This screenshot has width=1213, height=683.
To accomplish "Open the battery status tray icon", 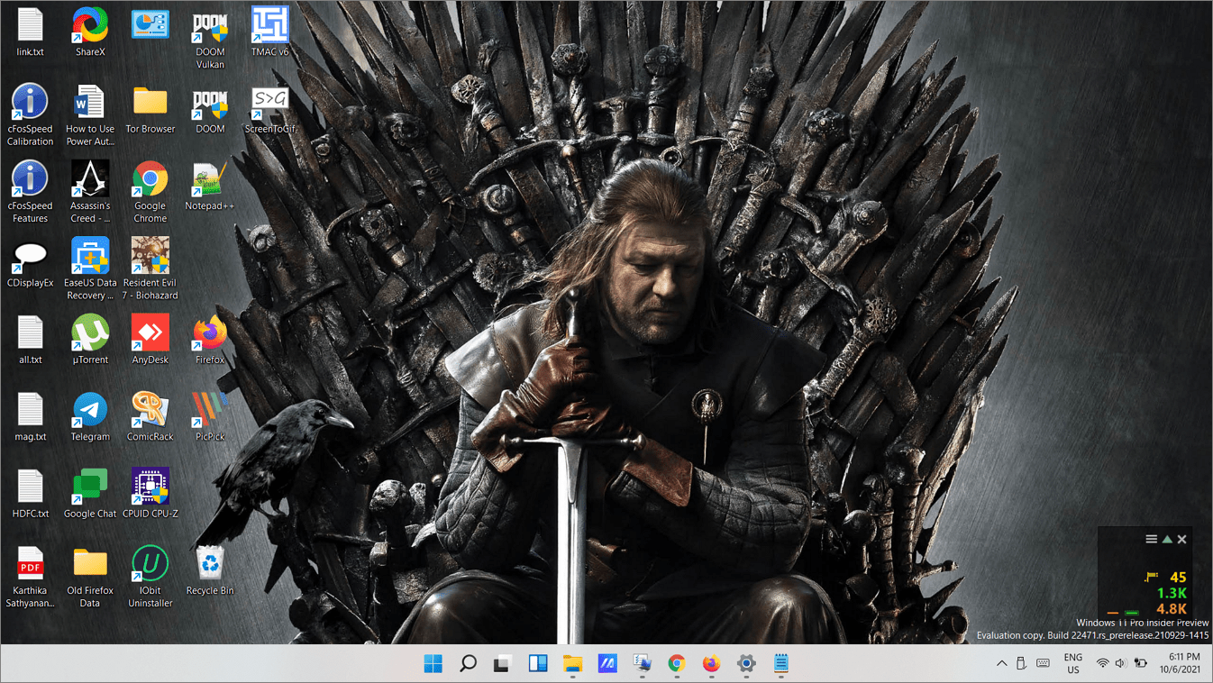I will click(x=1140, y=664).
